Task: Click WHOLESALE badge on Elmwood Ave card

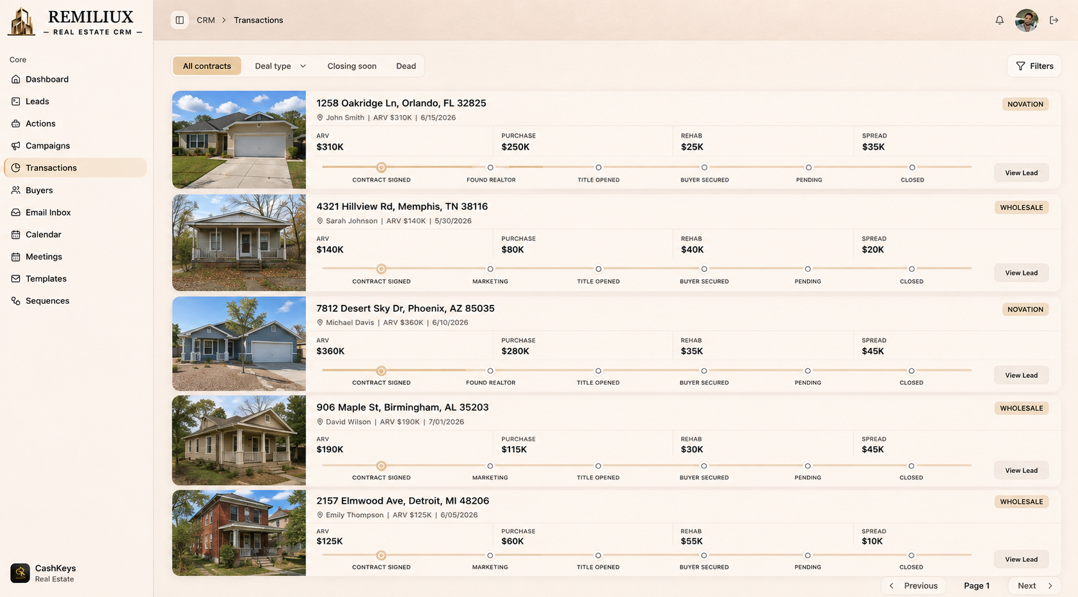Action: tap(1022, 502)
